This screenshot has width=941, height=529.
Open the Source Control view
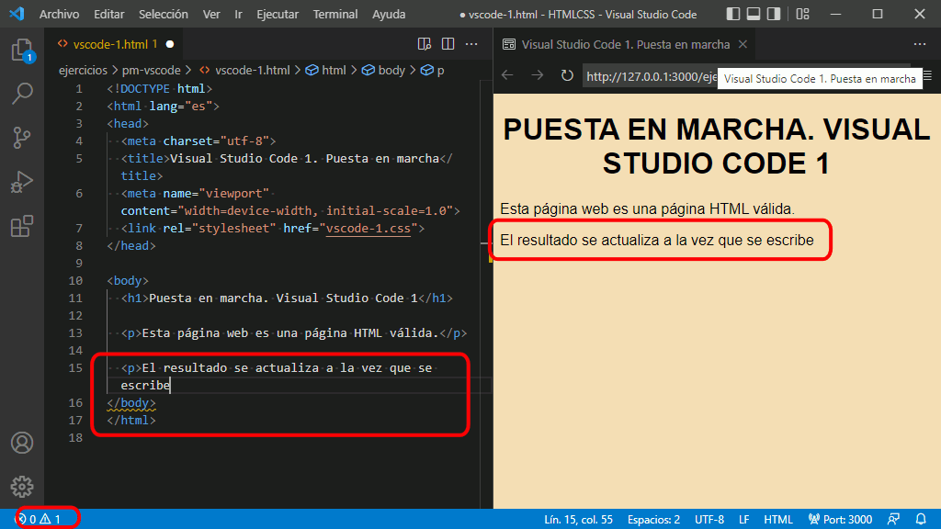pyautogui.click(x=22, y=138)
